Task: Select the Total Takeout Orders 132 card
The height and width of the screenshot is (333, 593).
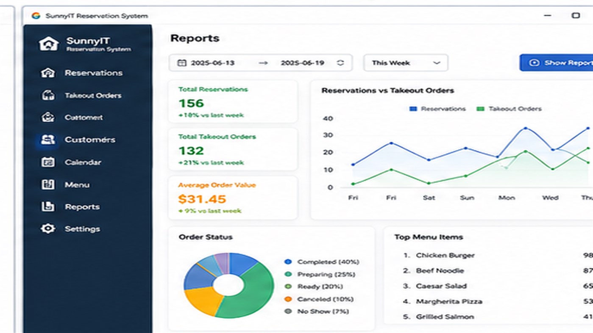Action: click(x=233, y=149)
